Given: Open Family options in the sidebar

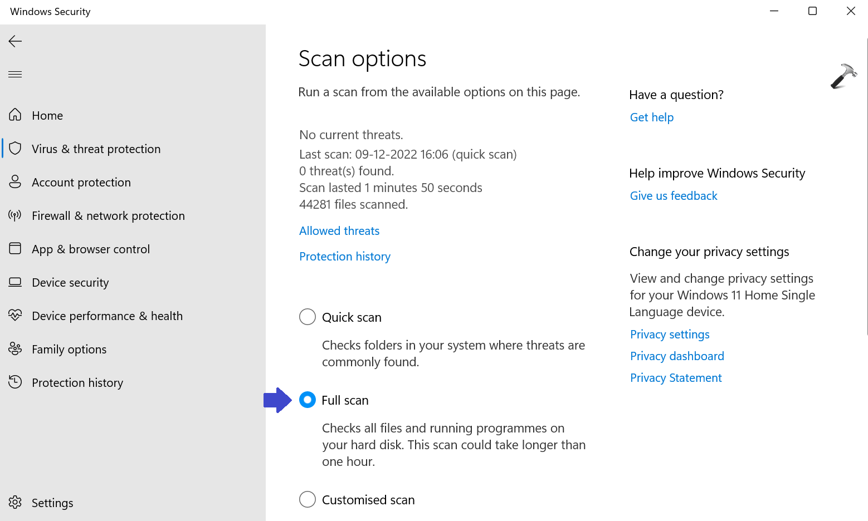Looking at the screenshot, I should 69,350.
